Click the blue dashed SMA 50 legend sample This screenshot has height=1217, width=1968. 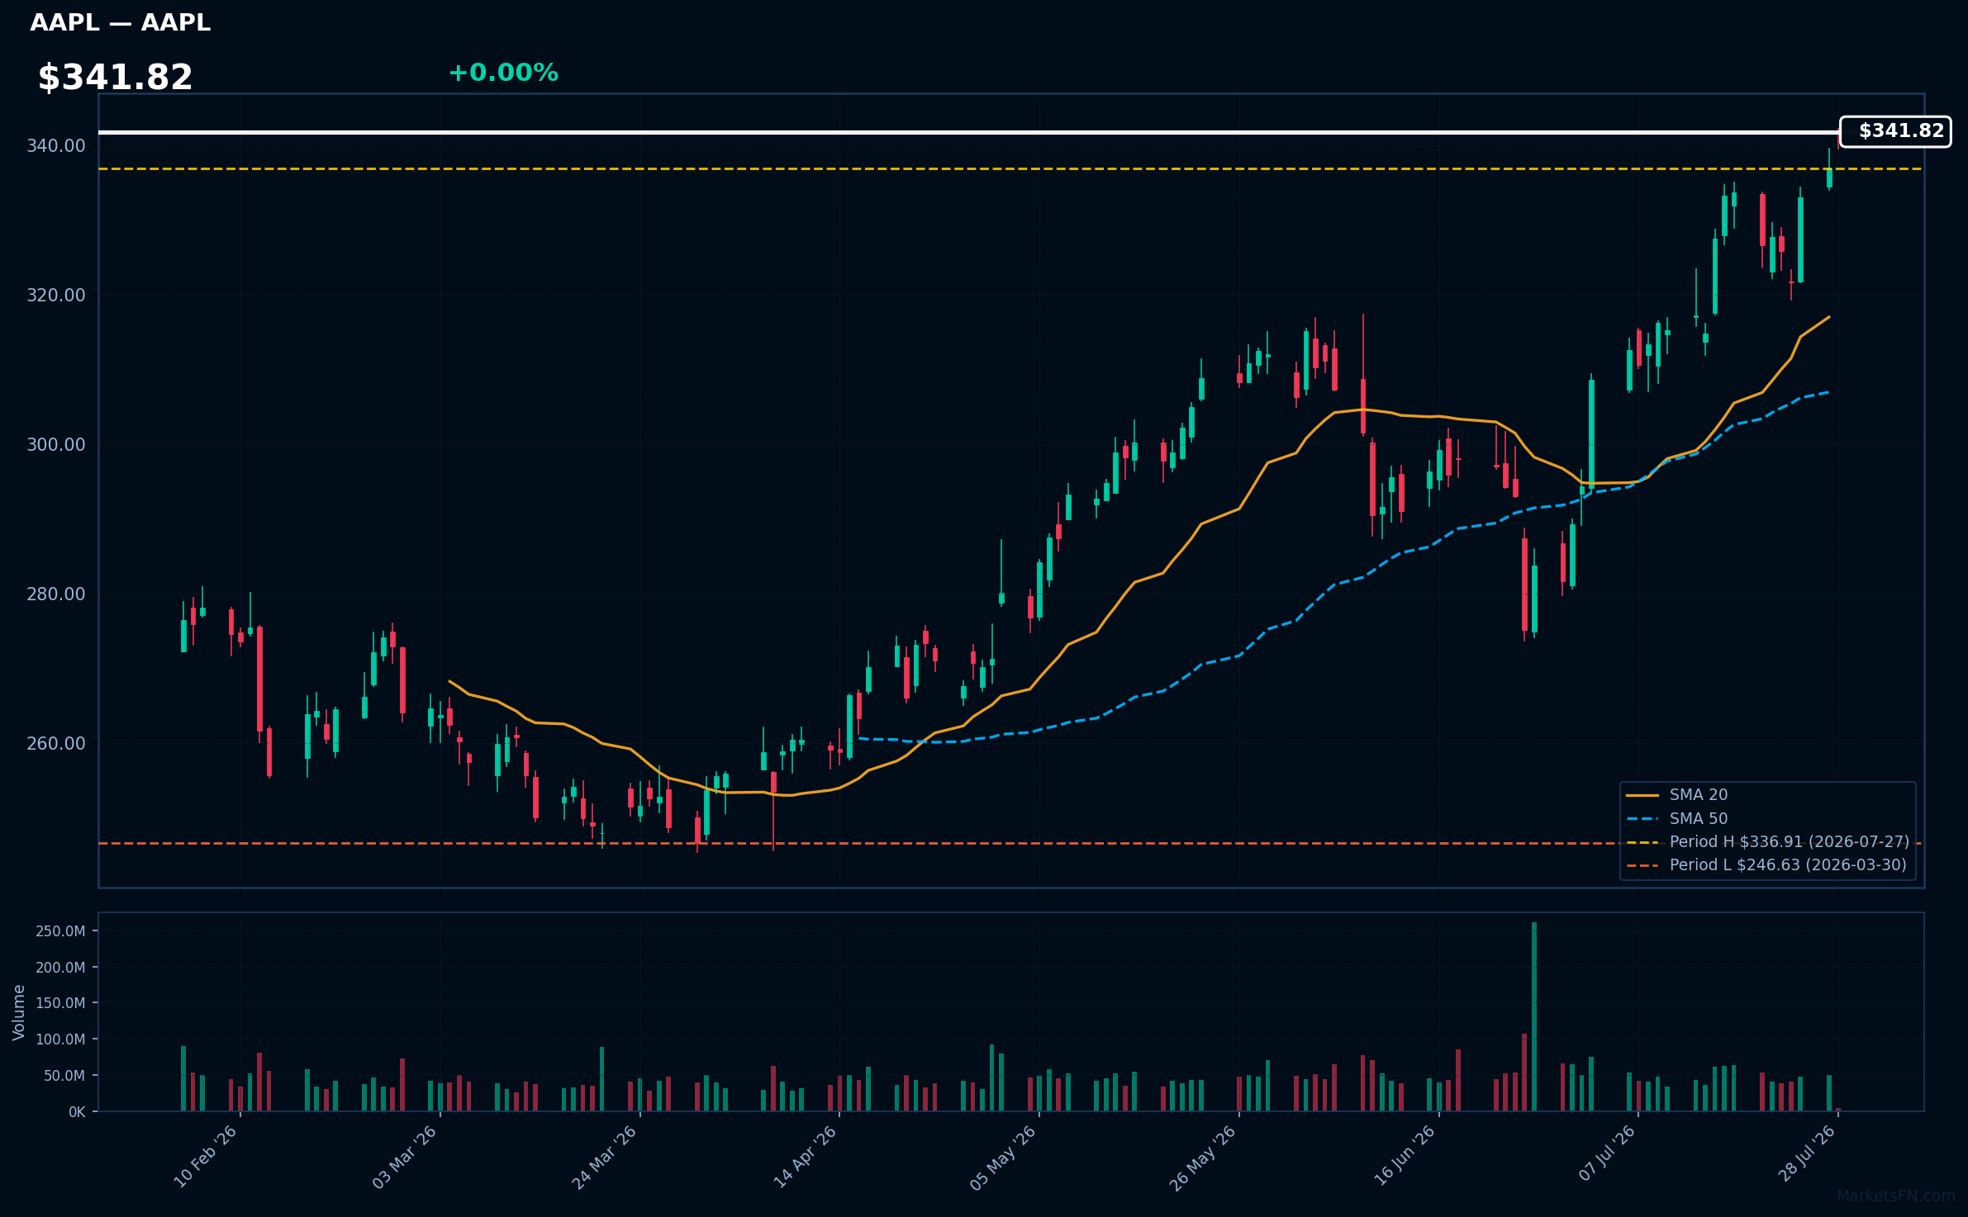[1642, 819]
